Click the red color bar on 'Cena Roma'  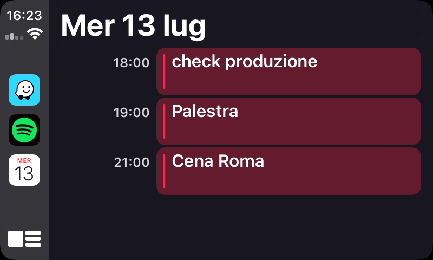[164, 171]
